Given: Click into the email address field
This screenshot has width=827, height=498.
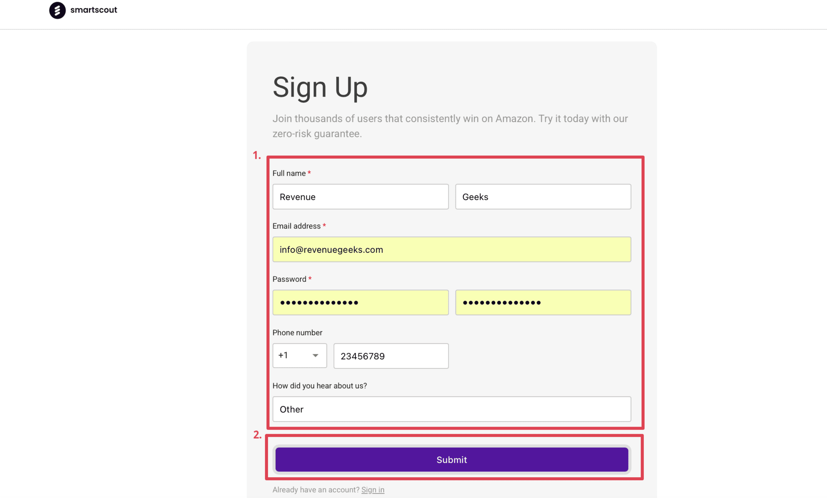Looking at the screenshot, I should coord(451,249).
